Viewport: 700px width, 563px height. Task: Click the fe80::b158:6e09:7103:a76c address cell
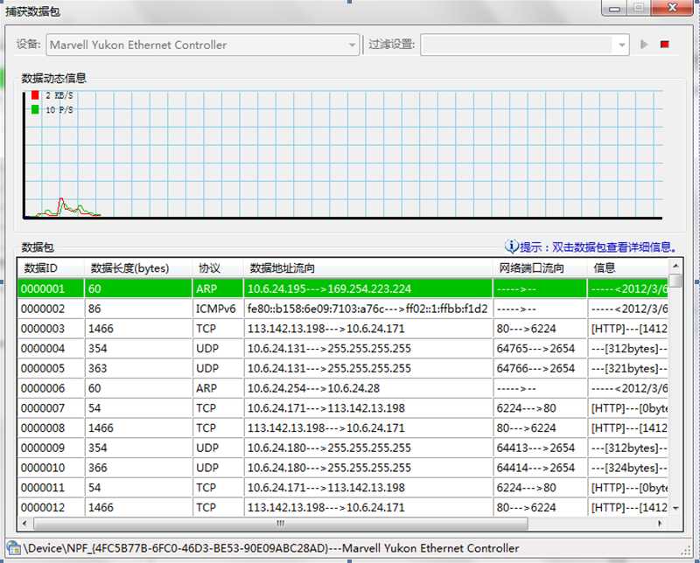367,309
